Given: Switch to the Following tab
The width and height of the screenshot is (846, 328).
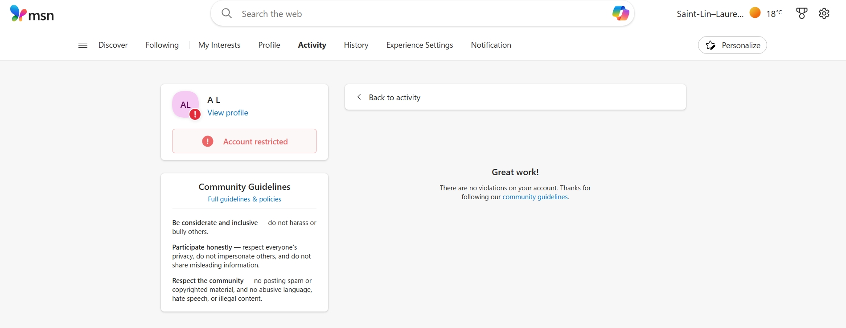Looking at the screenshot, I should tap(162, 45).
